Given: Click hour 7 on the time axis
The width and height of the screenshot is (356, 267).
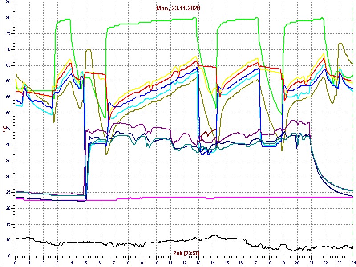Looking at the screenshot, I should 114,263.
